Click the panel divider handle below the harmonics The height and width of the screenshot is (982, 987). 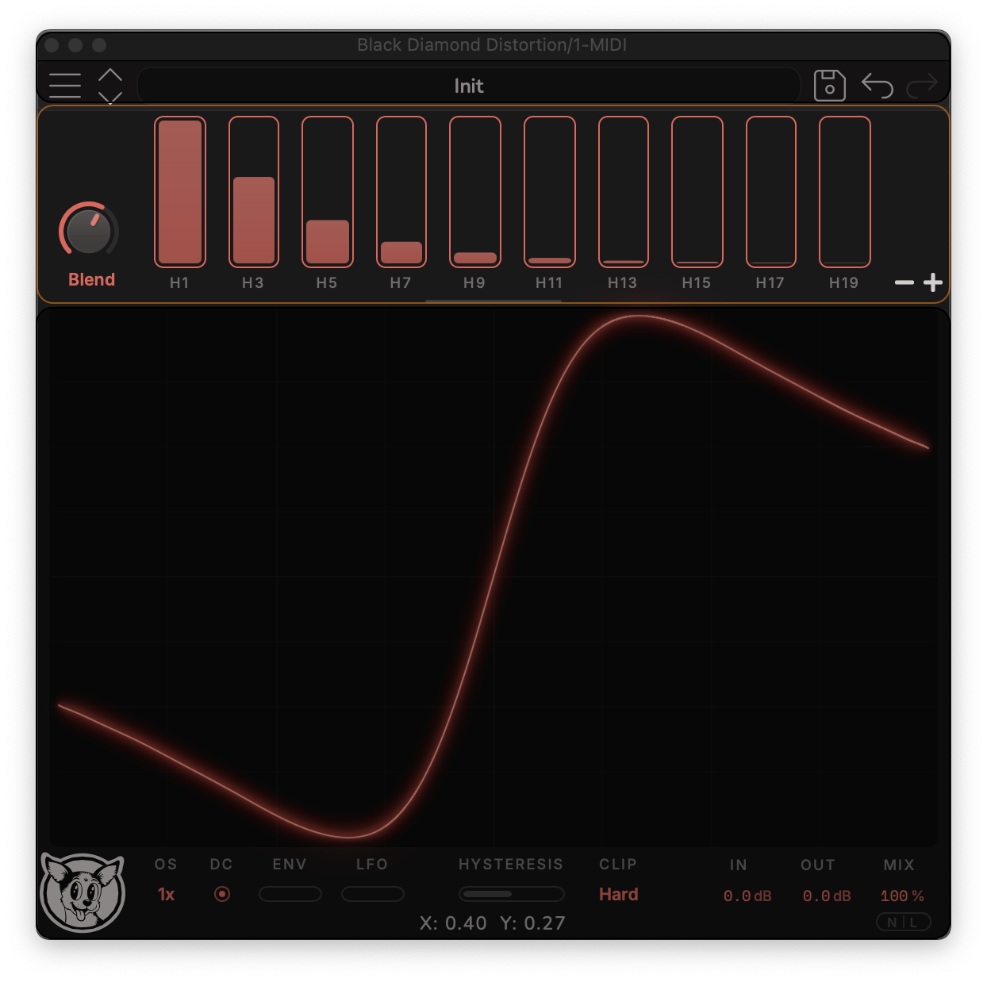tap(493, 301)
